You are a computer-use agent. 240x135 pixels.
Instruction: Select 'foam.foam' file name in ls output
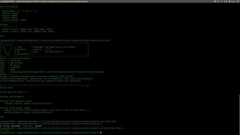[27, 126]
